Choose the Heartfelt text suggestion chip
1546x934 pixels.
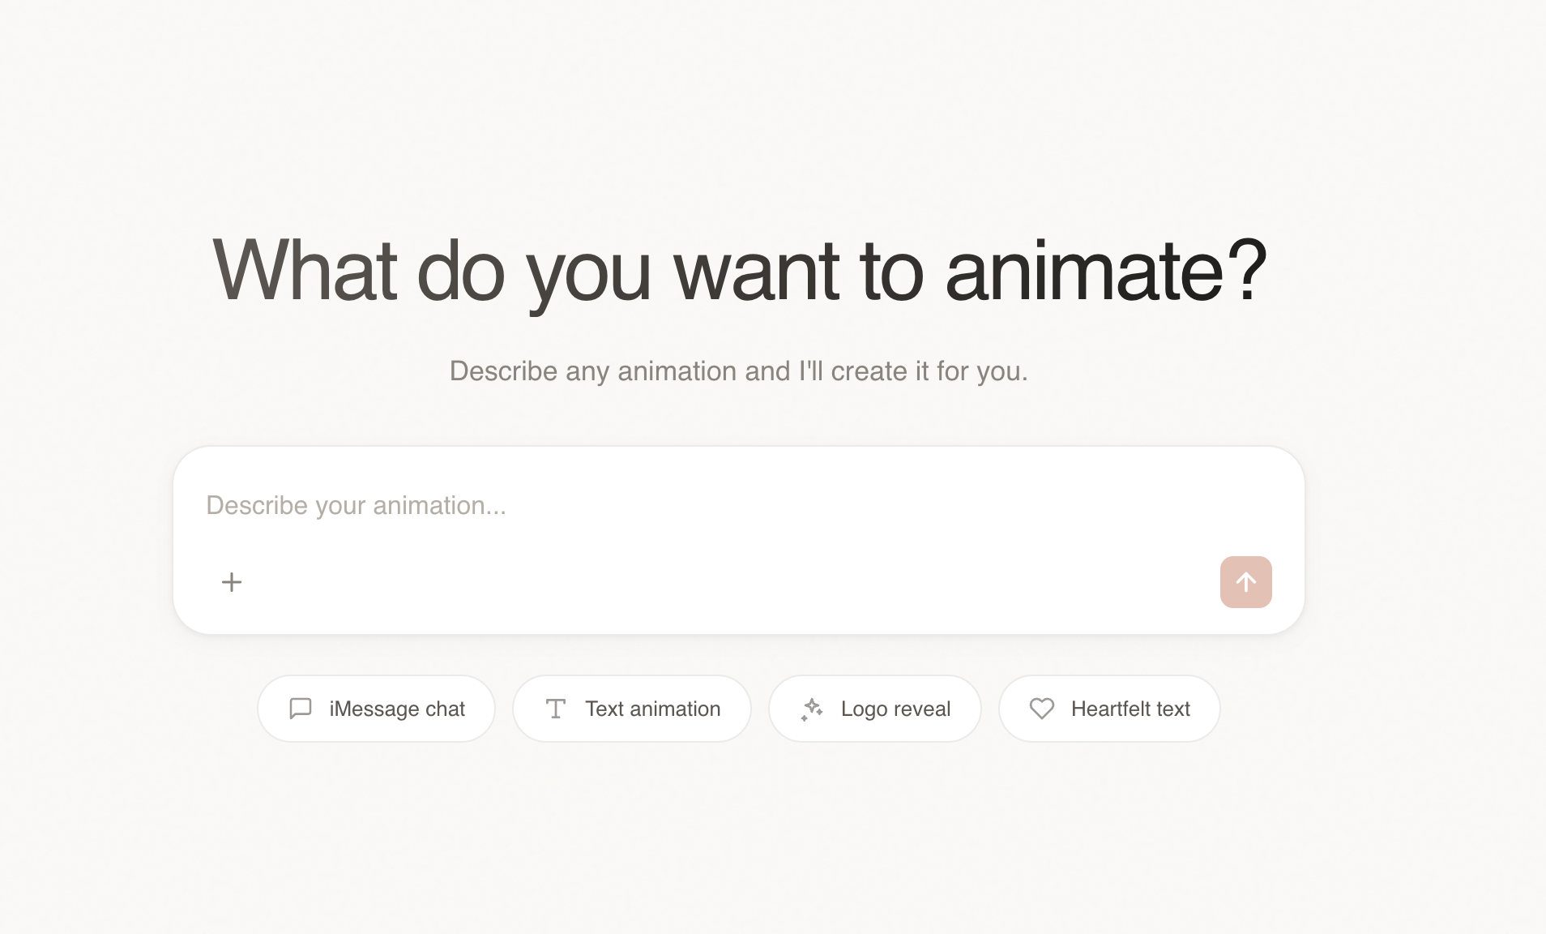[x=1109, y=709]
